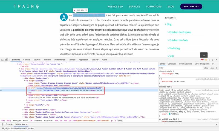Select the Computed pane tab
219x131 pixels.
click(172, 64)
